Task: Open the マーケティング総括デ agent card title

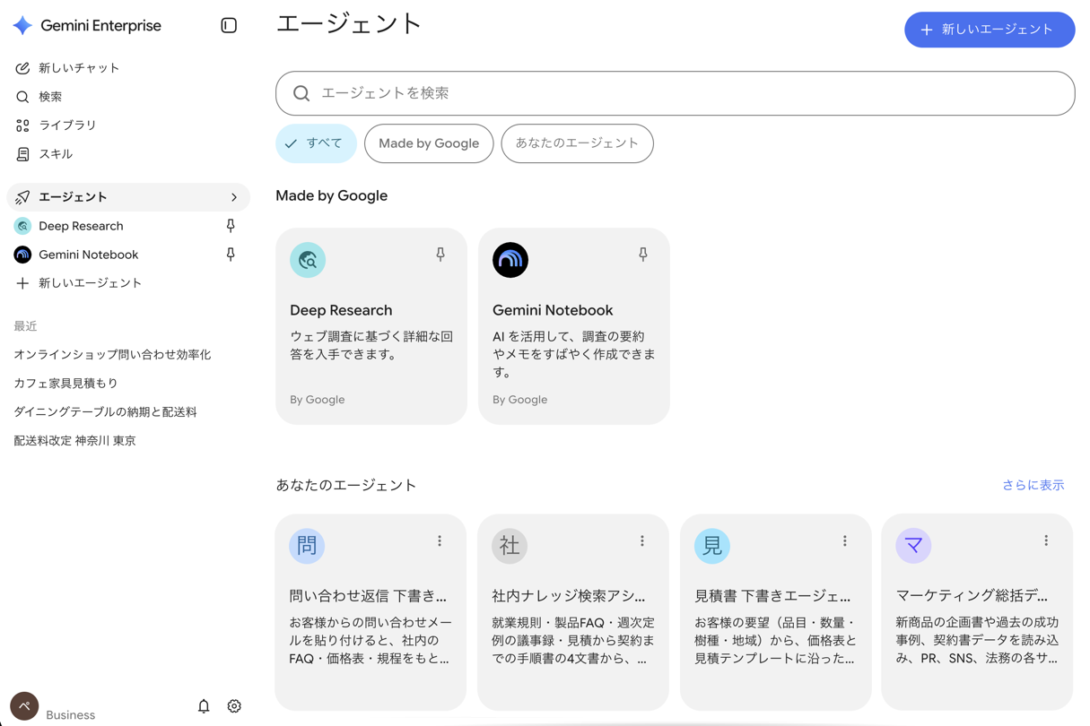Action: pyautogui.click(x=972, y=595)
